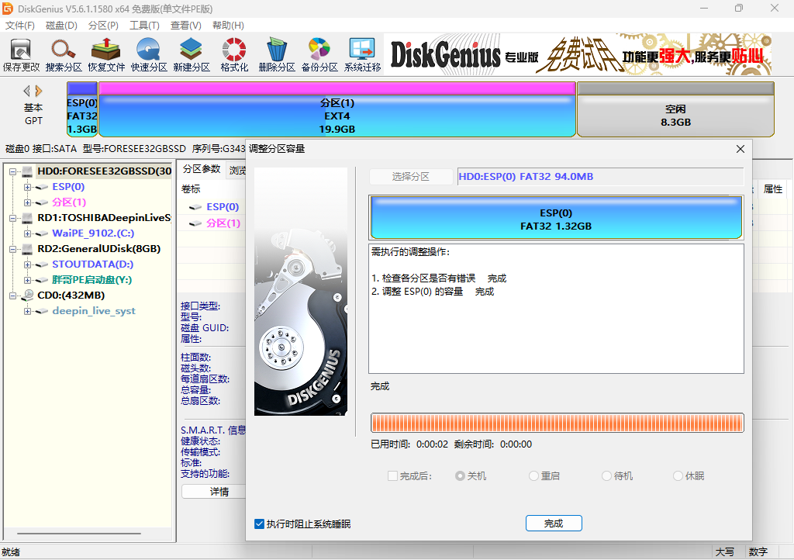This screenshot has width=794, height=560.
Task: Click the 属性 column header
Action: (773, 189)
